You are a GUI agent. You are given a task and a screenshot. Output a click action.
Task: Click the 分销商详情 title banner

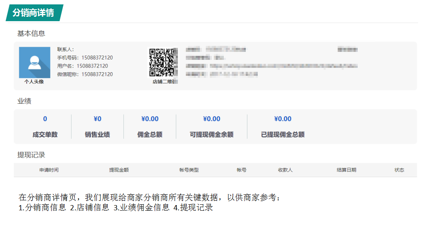click(x=34, y=13)
